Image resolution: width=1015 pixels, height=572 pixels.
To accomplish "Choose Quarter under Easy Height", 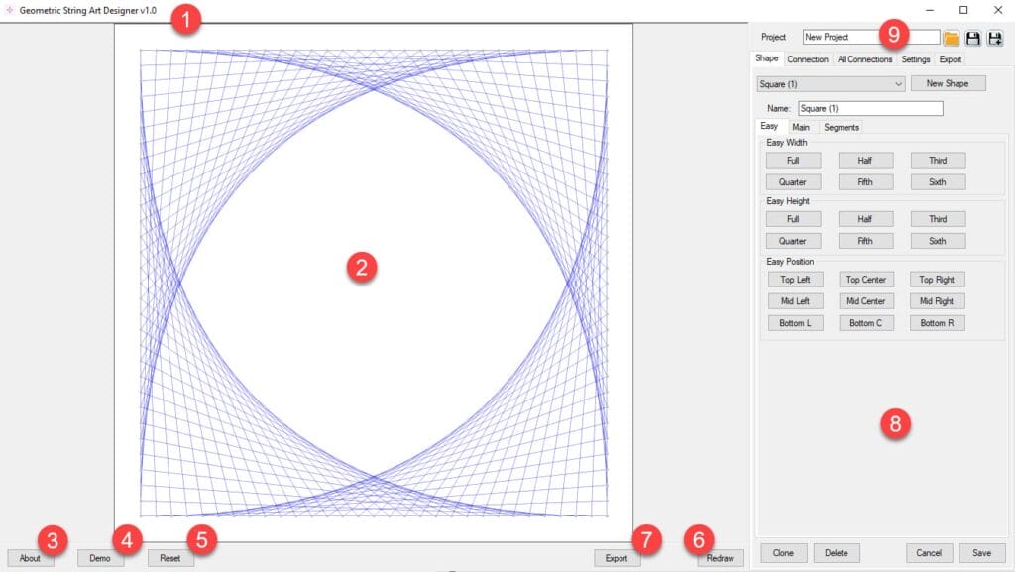I will [x=793, y=241].
